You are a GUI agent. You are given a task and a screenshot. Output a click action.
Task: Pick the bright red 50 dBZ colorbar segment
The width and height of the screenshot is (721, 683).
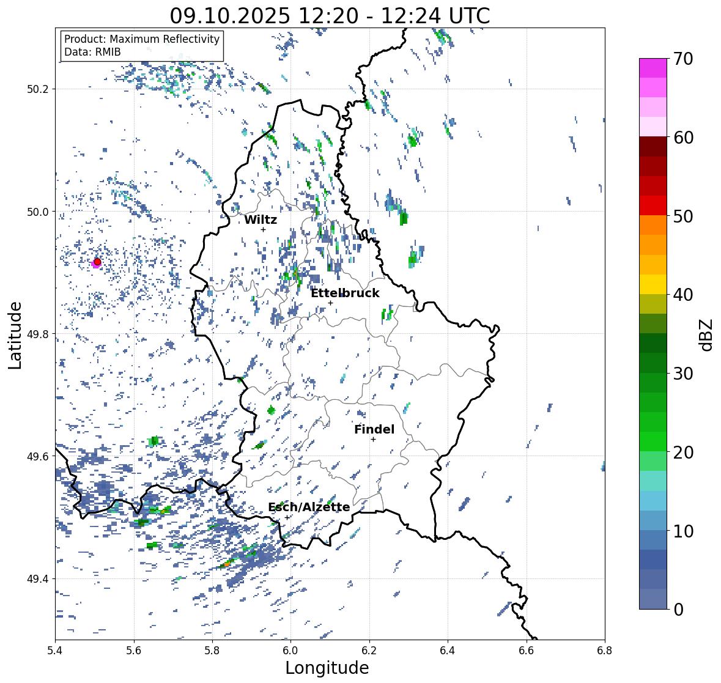point(653,205)
